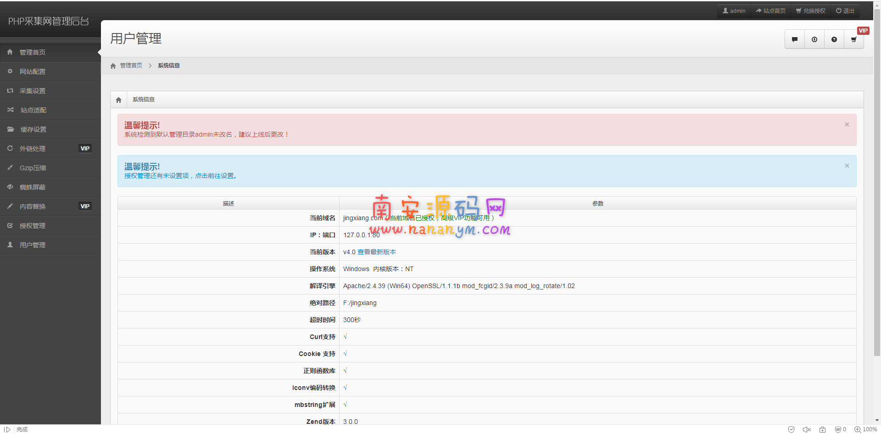
Task: Click the 退出 logout button
Action: click(845, 11)
